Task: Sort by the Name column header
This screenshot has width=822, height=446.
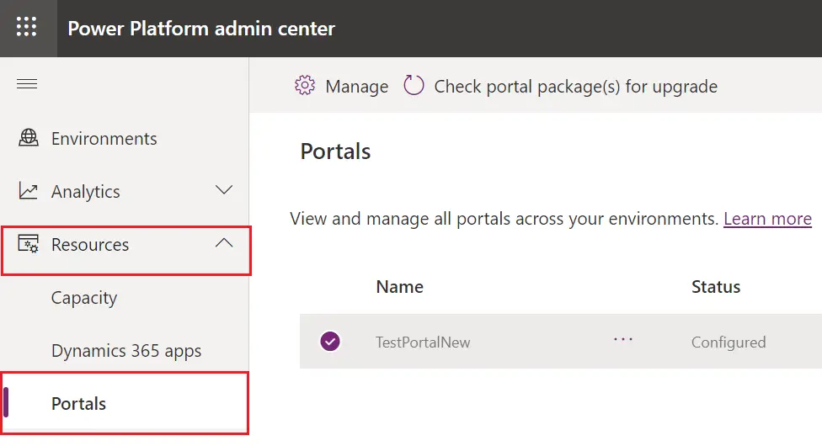Action: tap(399, 287)
